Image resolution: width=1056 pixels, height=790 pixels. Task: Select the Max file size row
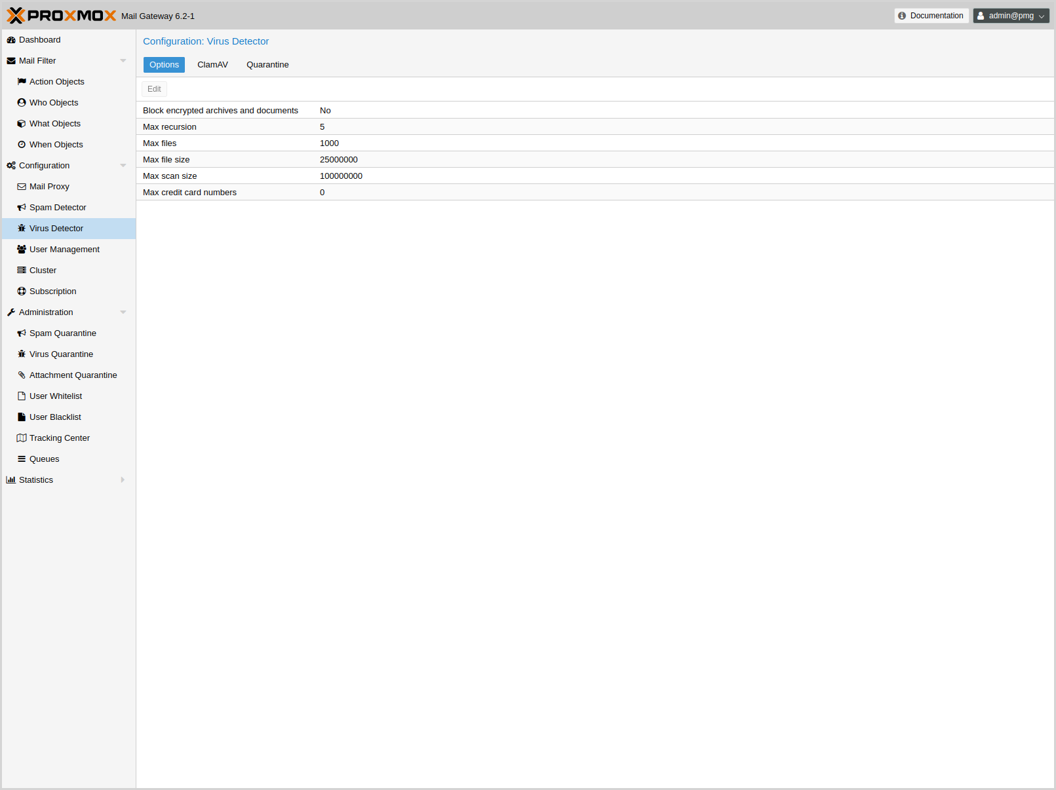click(x=393, y=160)
